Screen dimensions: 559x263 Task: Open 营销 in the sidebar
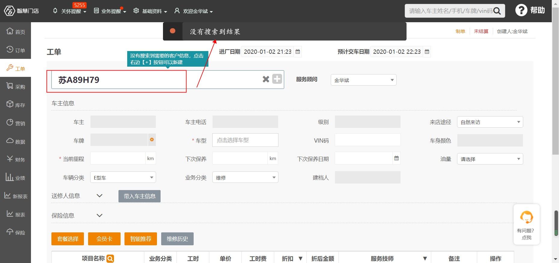16,123
